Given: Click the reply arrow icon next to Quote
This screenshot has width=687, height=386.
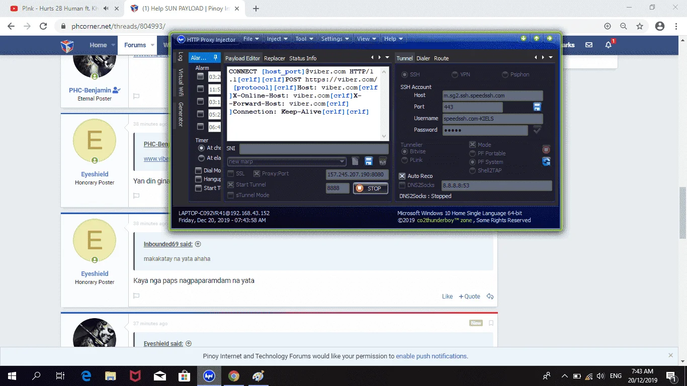Looking at the screenshot, I should pos(490,297).
